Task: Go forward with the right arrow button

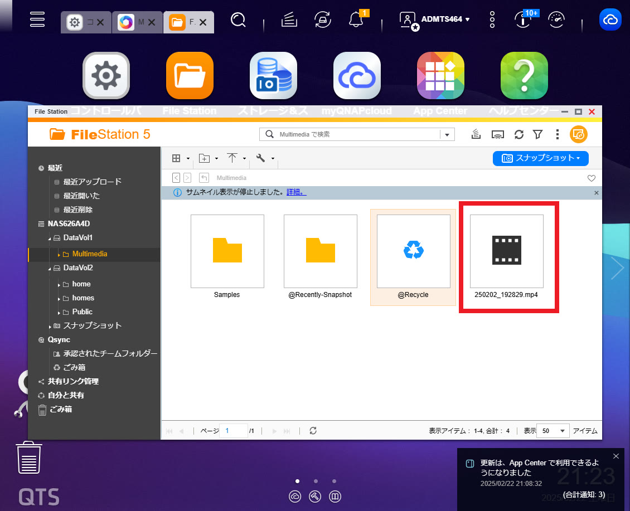Action: pyautogui.click(x=187, y=178)
